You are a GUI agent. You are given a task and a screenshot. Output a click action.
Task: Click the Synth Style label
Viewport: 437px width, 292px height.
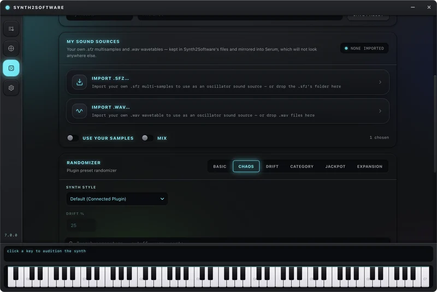pyautogui.click(x=81, y=187)
